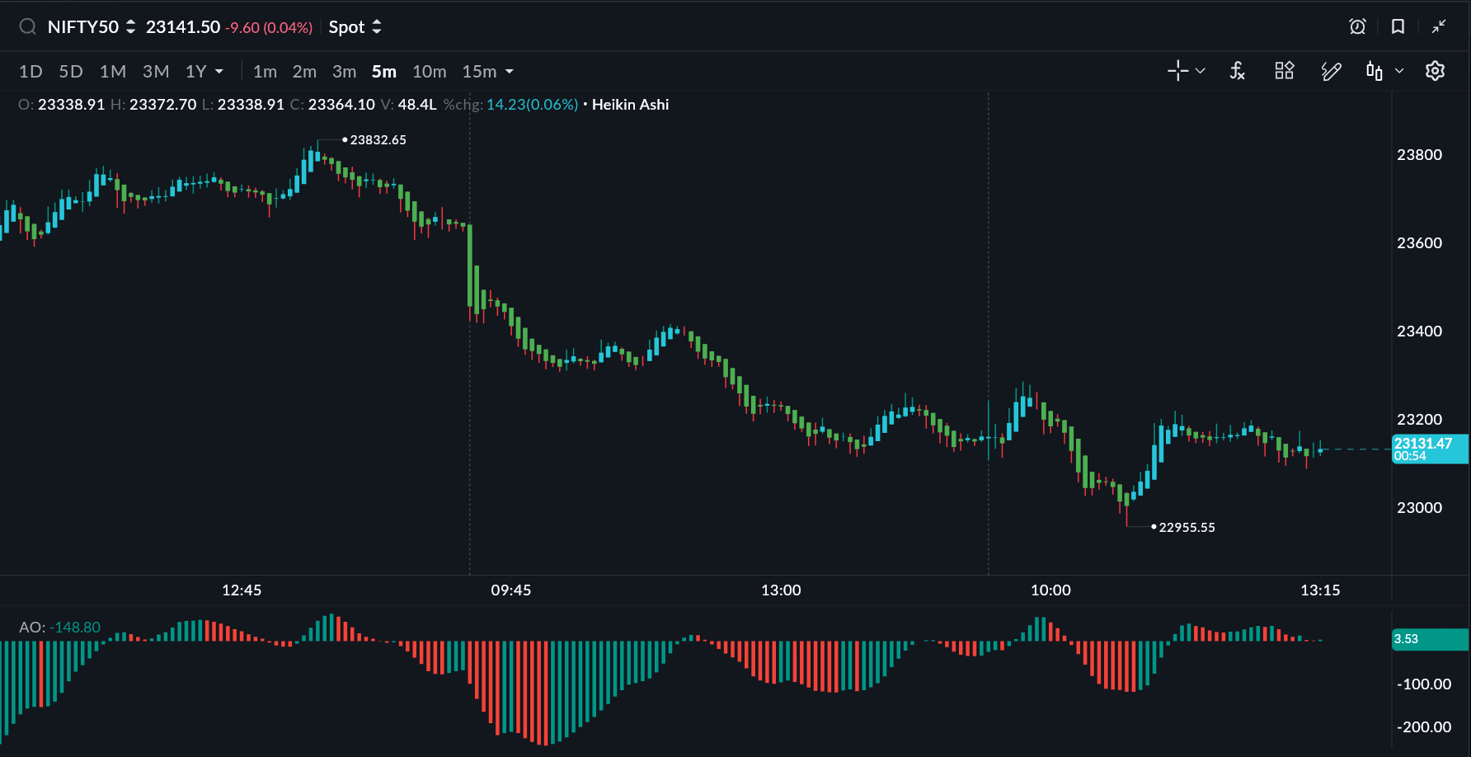Open the fx indicators menu
1471x757 pixels.
coord(1237,72)
